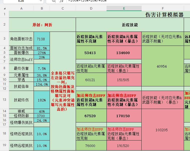Click the red instruction note in column C
Screen dimensions: 190x151
[63, 91]
